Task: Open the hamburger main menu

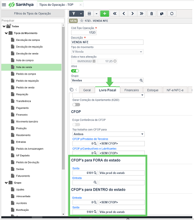Action: tap(4, 5)
